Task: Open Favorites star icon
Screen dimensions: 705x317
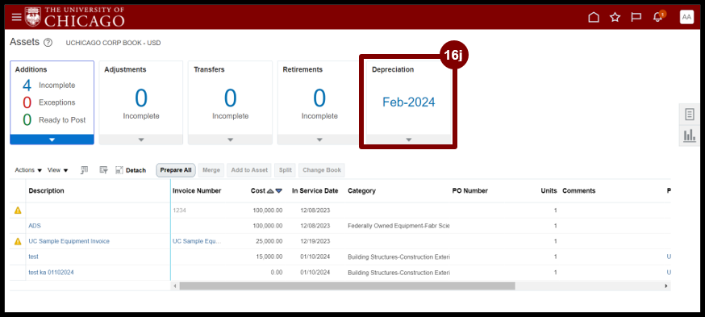Action: click(615, 17)
